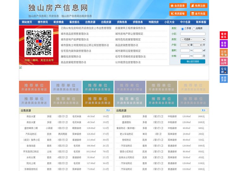Open the 住宅室内装饰装修管理办法 link
The height and width of the screenshot is (171, 228).
pyautogui.click(x=76, y=51)
